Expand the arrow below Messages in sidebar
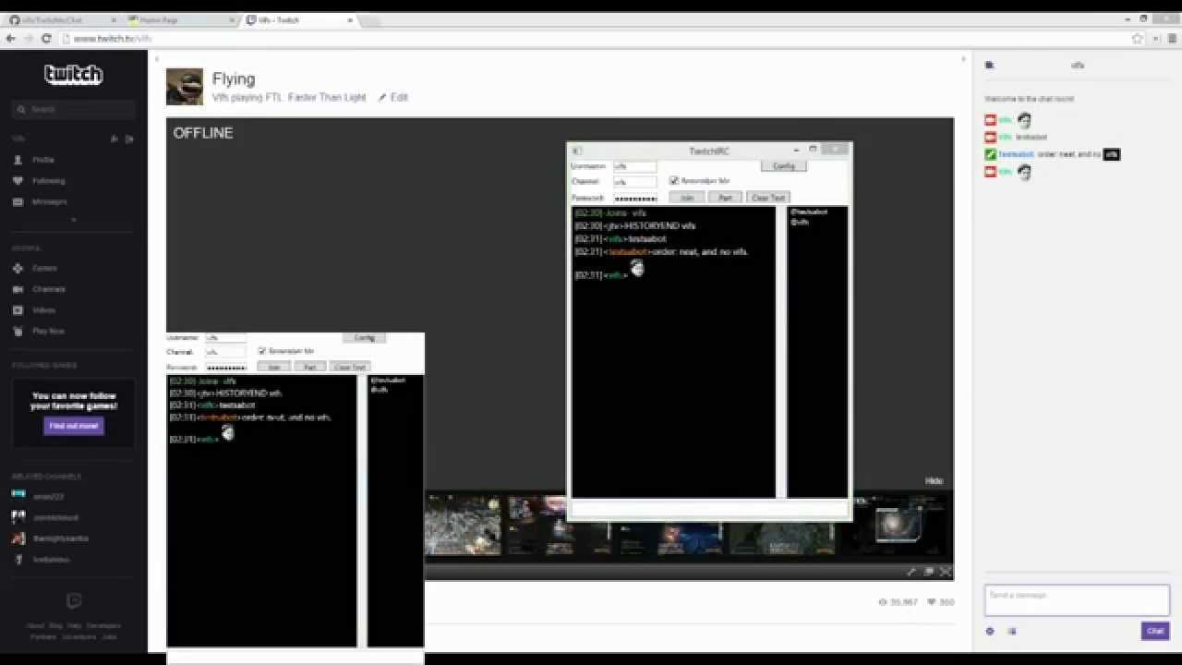The width and height of the screenshot is (1182, 665). tap(74, 220)
